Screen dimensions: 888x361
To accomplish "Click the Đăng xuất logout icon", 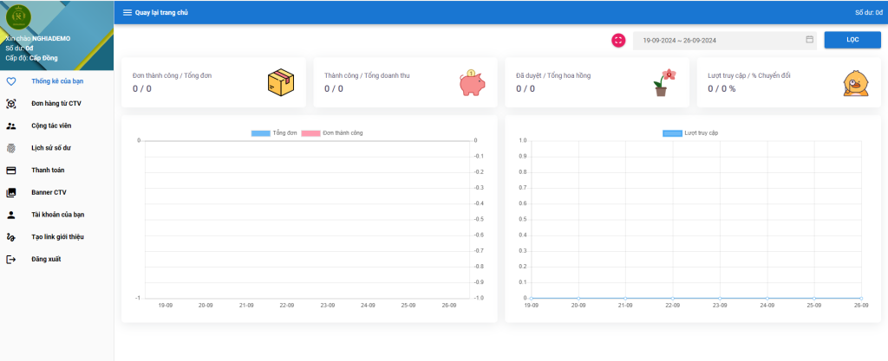I will pyautogui.click(x=11, y=259).
